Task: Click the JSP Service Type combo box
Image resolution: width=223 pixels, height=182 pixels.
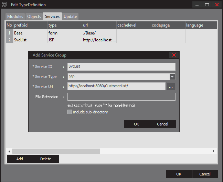Action: click(x=121, y=77)
